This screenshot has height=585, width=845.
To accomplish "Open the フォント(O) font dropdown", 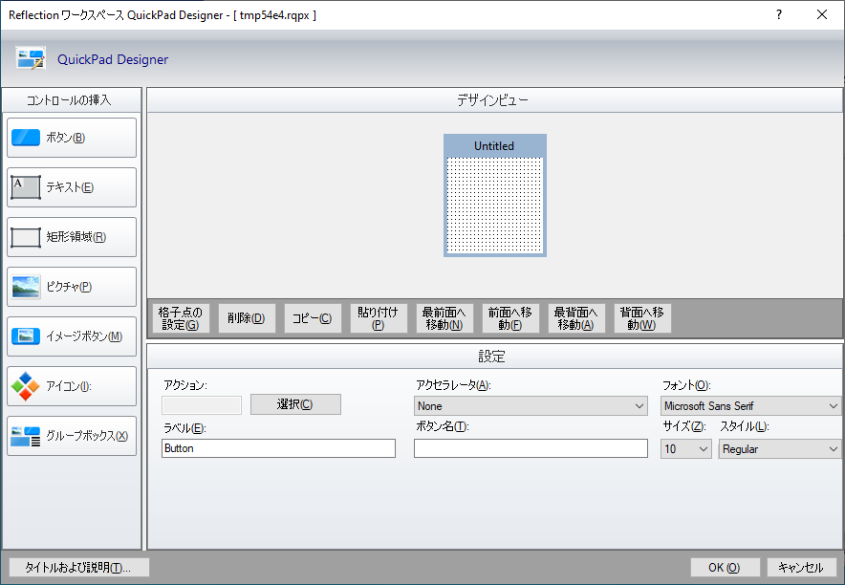I will (x=750, y=406).
